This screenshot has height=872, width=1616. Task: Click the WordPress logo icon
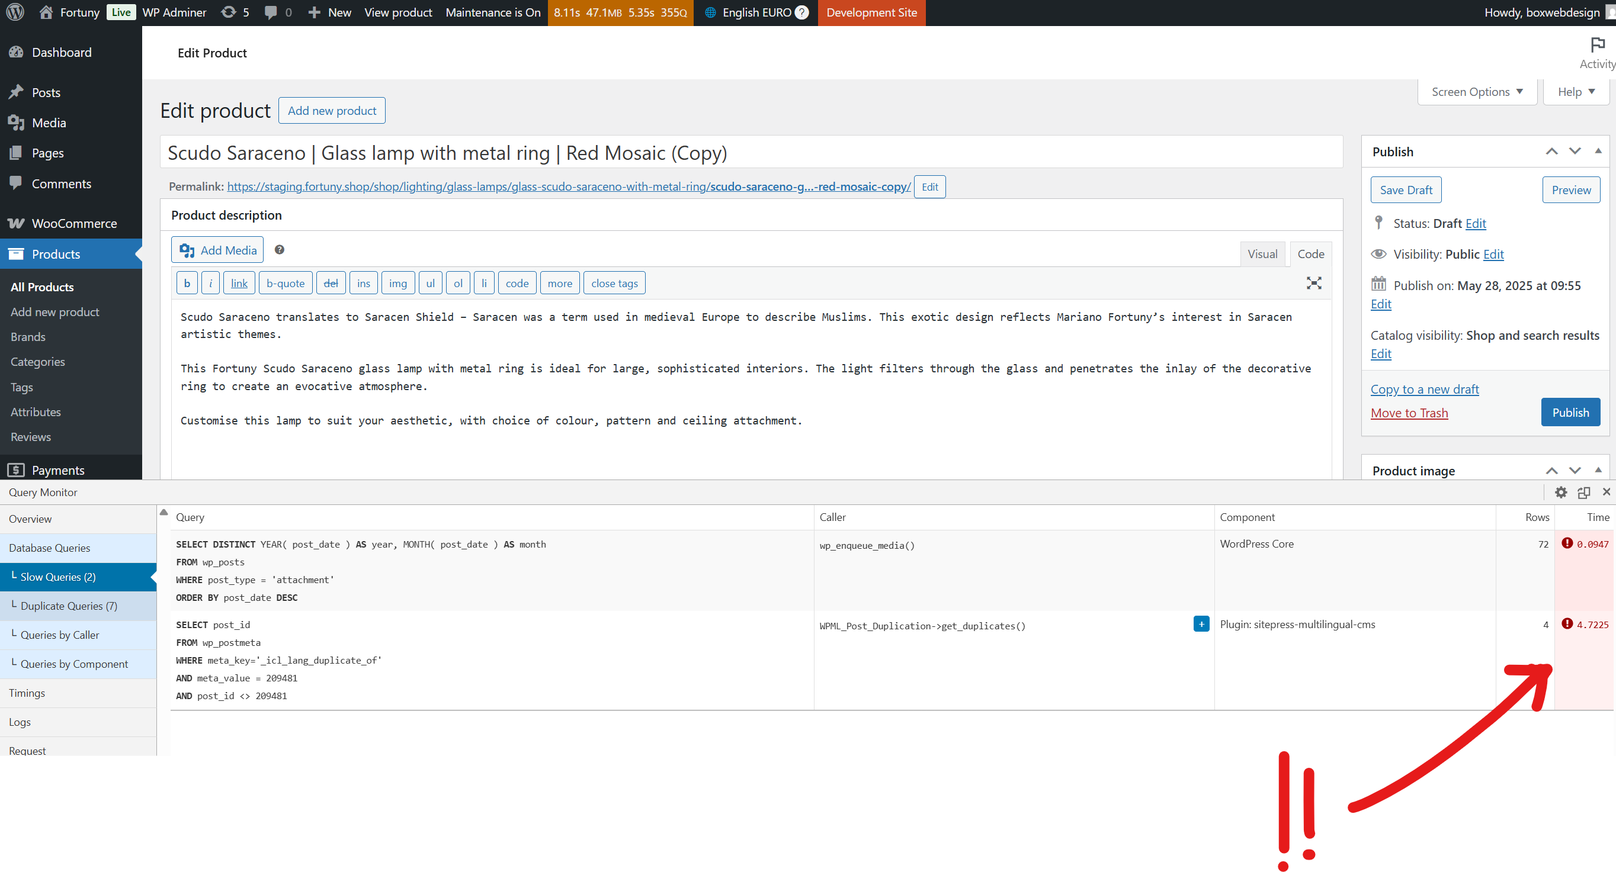[x=15, y=12]
